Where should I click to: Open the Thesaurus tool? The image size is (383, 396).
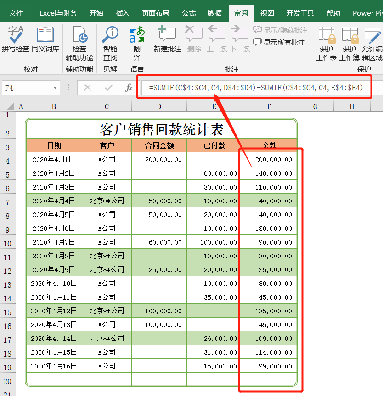click(45, 39)
